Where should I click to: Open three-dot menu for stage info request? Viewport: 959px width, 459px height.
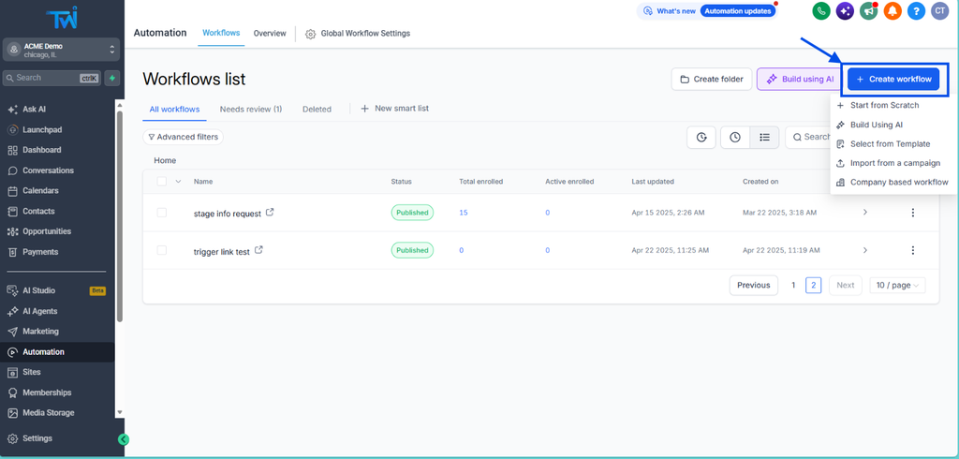912,213
